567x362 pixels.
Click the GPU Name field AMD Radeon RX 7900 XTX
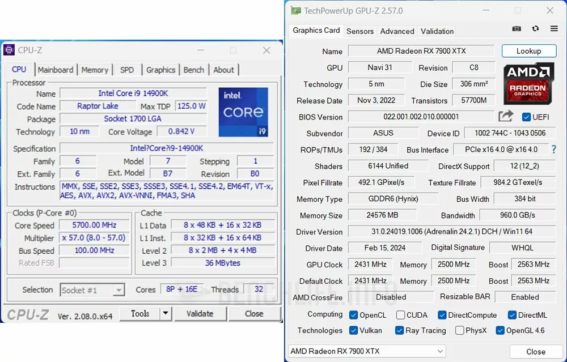421,51
